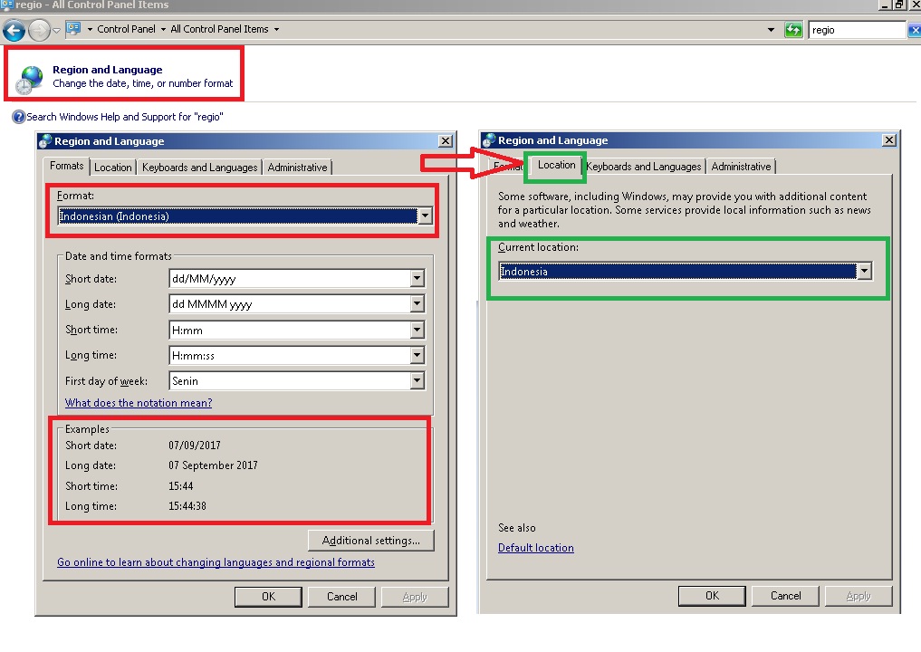Click the search box containing 'regio'

854,30
